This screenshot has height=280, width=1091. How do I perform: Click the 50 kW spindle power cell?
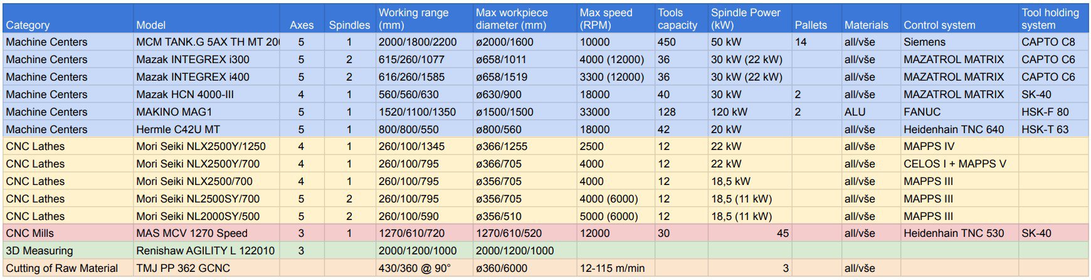[749, 42]
